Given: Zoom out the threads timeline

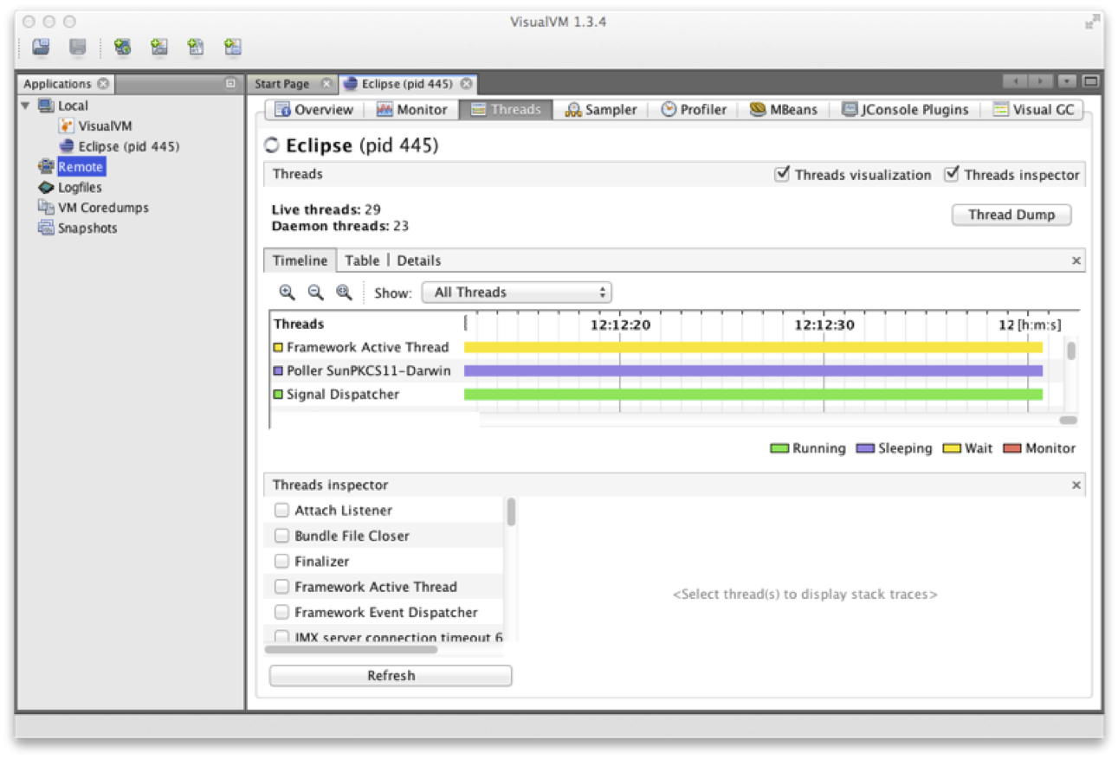Looking at the screenshot, I should click(315, 293).
